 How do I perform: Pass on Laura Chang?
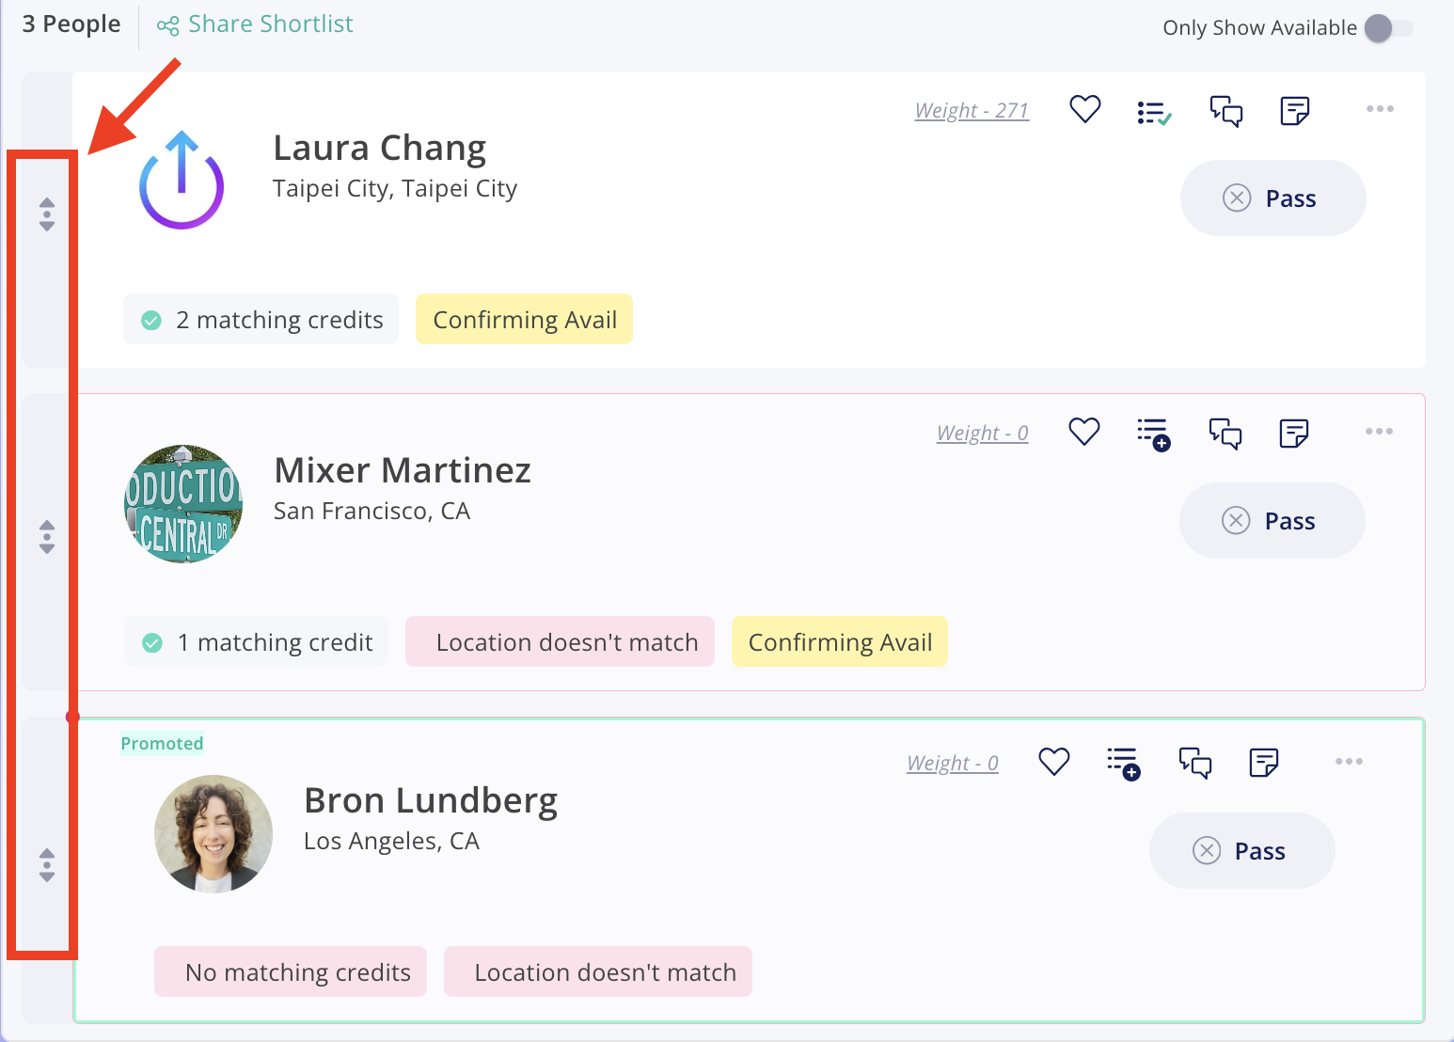(1273, 198)
